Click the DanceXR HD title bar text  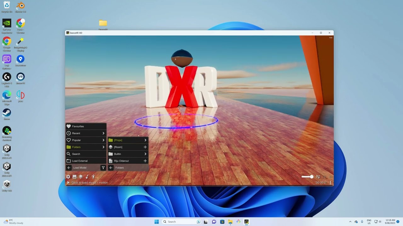click(76, 33)
